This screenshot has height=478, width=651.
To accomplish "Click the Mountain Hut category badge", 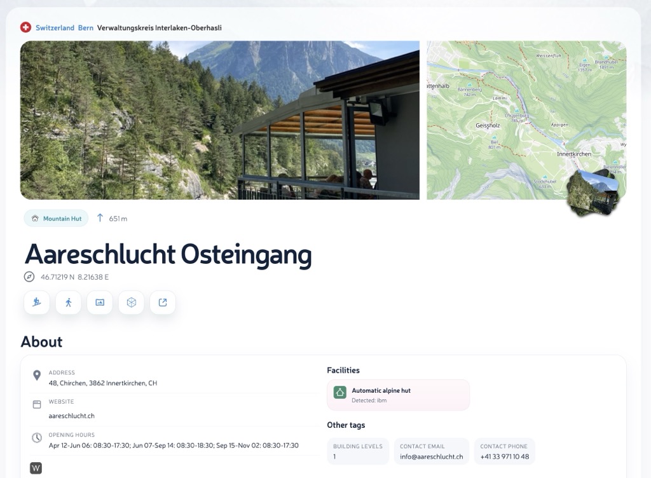I will point(56,218).
